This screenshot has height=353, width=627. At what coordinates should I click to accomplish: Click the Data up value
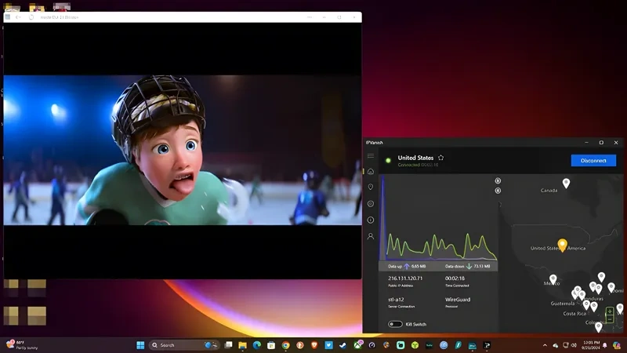(419, 266)
